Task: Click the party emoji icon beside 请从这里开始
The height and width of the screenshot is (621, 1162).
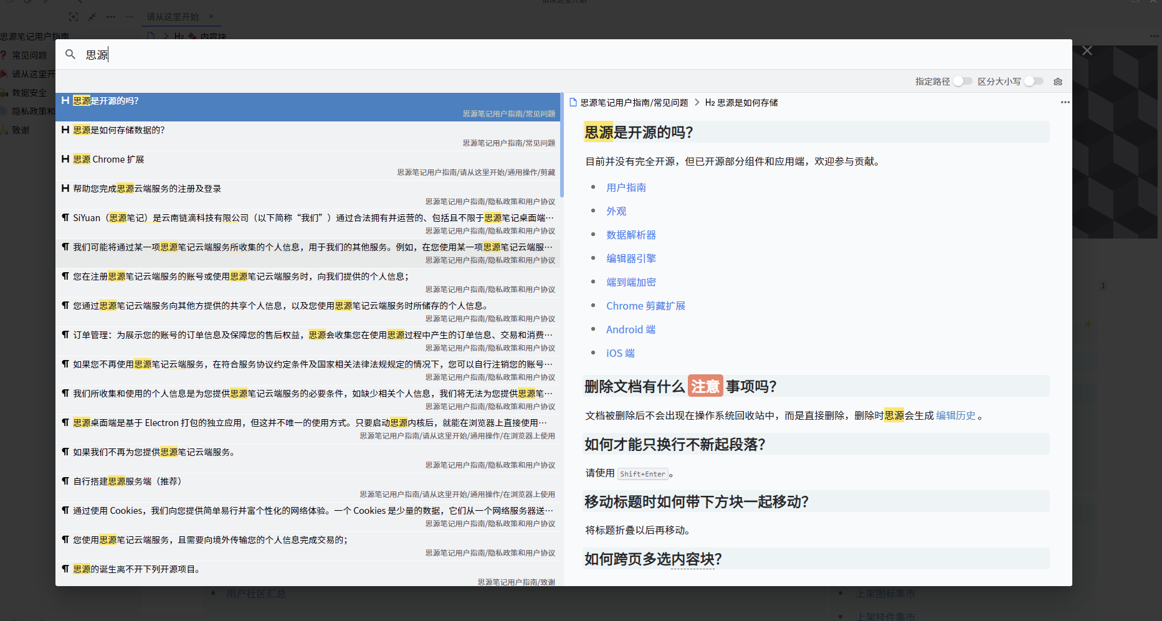Action: [4, 73]
